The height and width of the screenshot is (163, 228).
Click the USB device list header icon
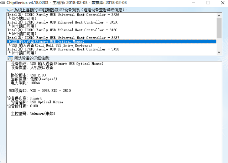click(10, 10)
